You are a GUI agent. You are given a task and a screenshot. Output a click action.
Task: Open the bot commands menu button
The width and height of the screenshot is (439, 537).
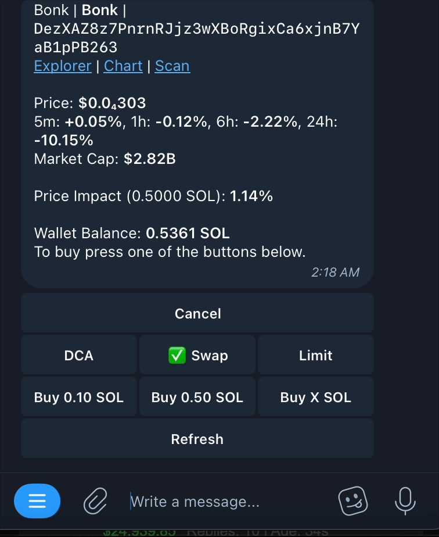(x=37, y=500)
